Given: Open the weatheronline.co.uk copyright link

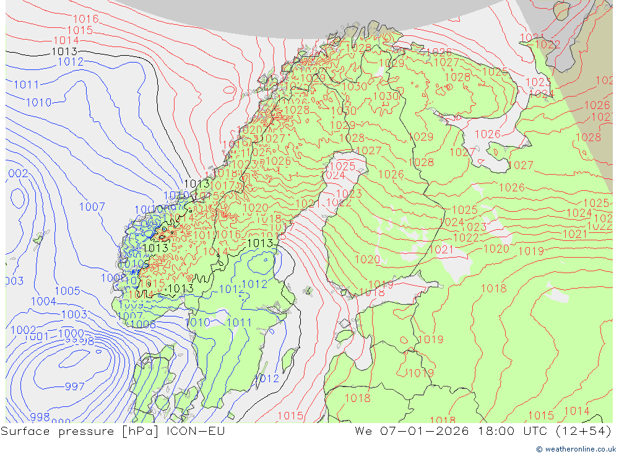Looking at the screenshot, I should (x=576, y=449).
